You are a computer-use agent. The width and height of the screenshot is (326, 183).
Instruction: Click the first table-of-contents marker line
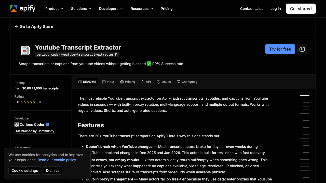pos(305,96)
